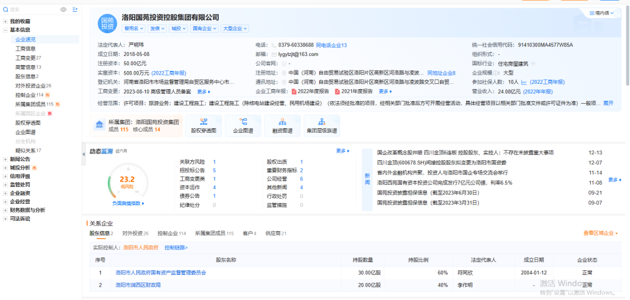Expand 城投分析 tree node

(x=5, y=168)
